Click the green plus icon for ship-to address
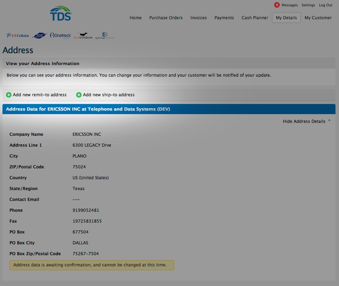The image size is (339, 286). [79, 95]
